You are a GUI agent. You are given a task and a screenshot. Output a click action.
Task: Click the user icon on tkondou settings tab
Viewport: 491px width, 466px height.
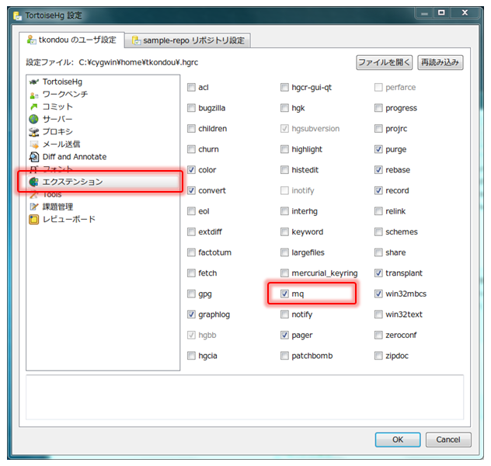(x=32, y=40)
